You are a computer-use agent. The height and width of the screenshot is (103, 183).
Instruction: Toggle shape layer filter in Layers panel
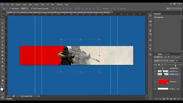175,57
